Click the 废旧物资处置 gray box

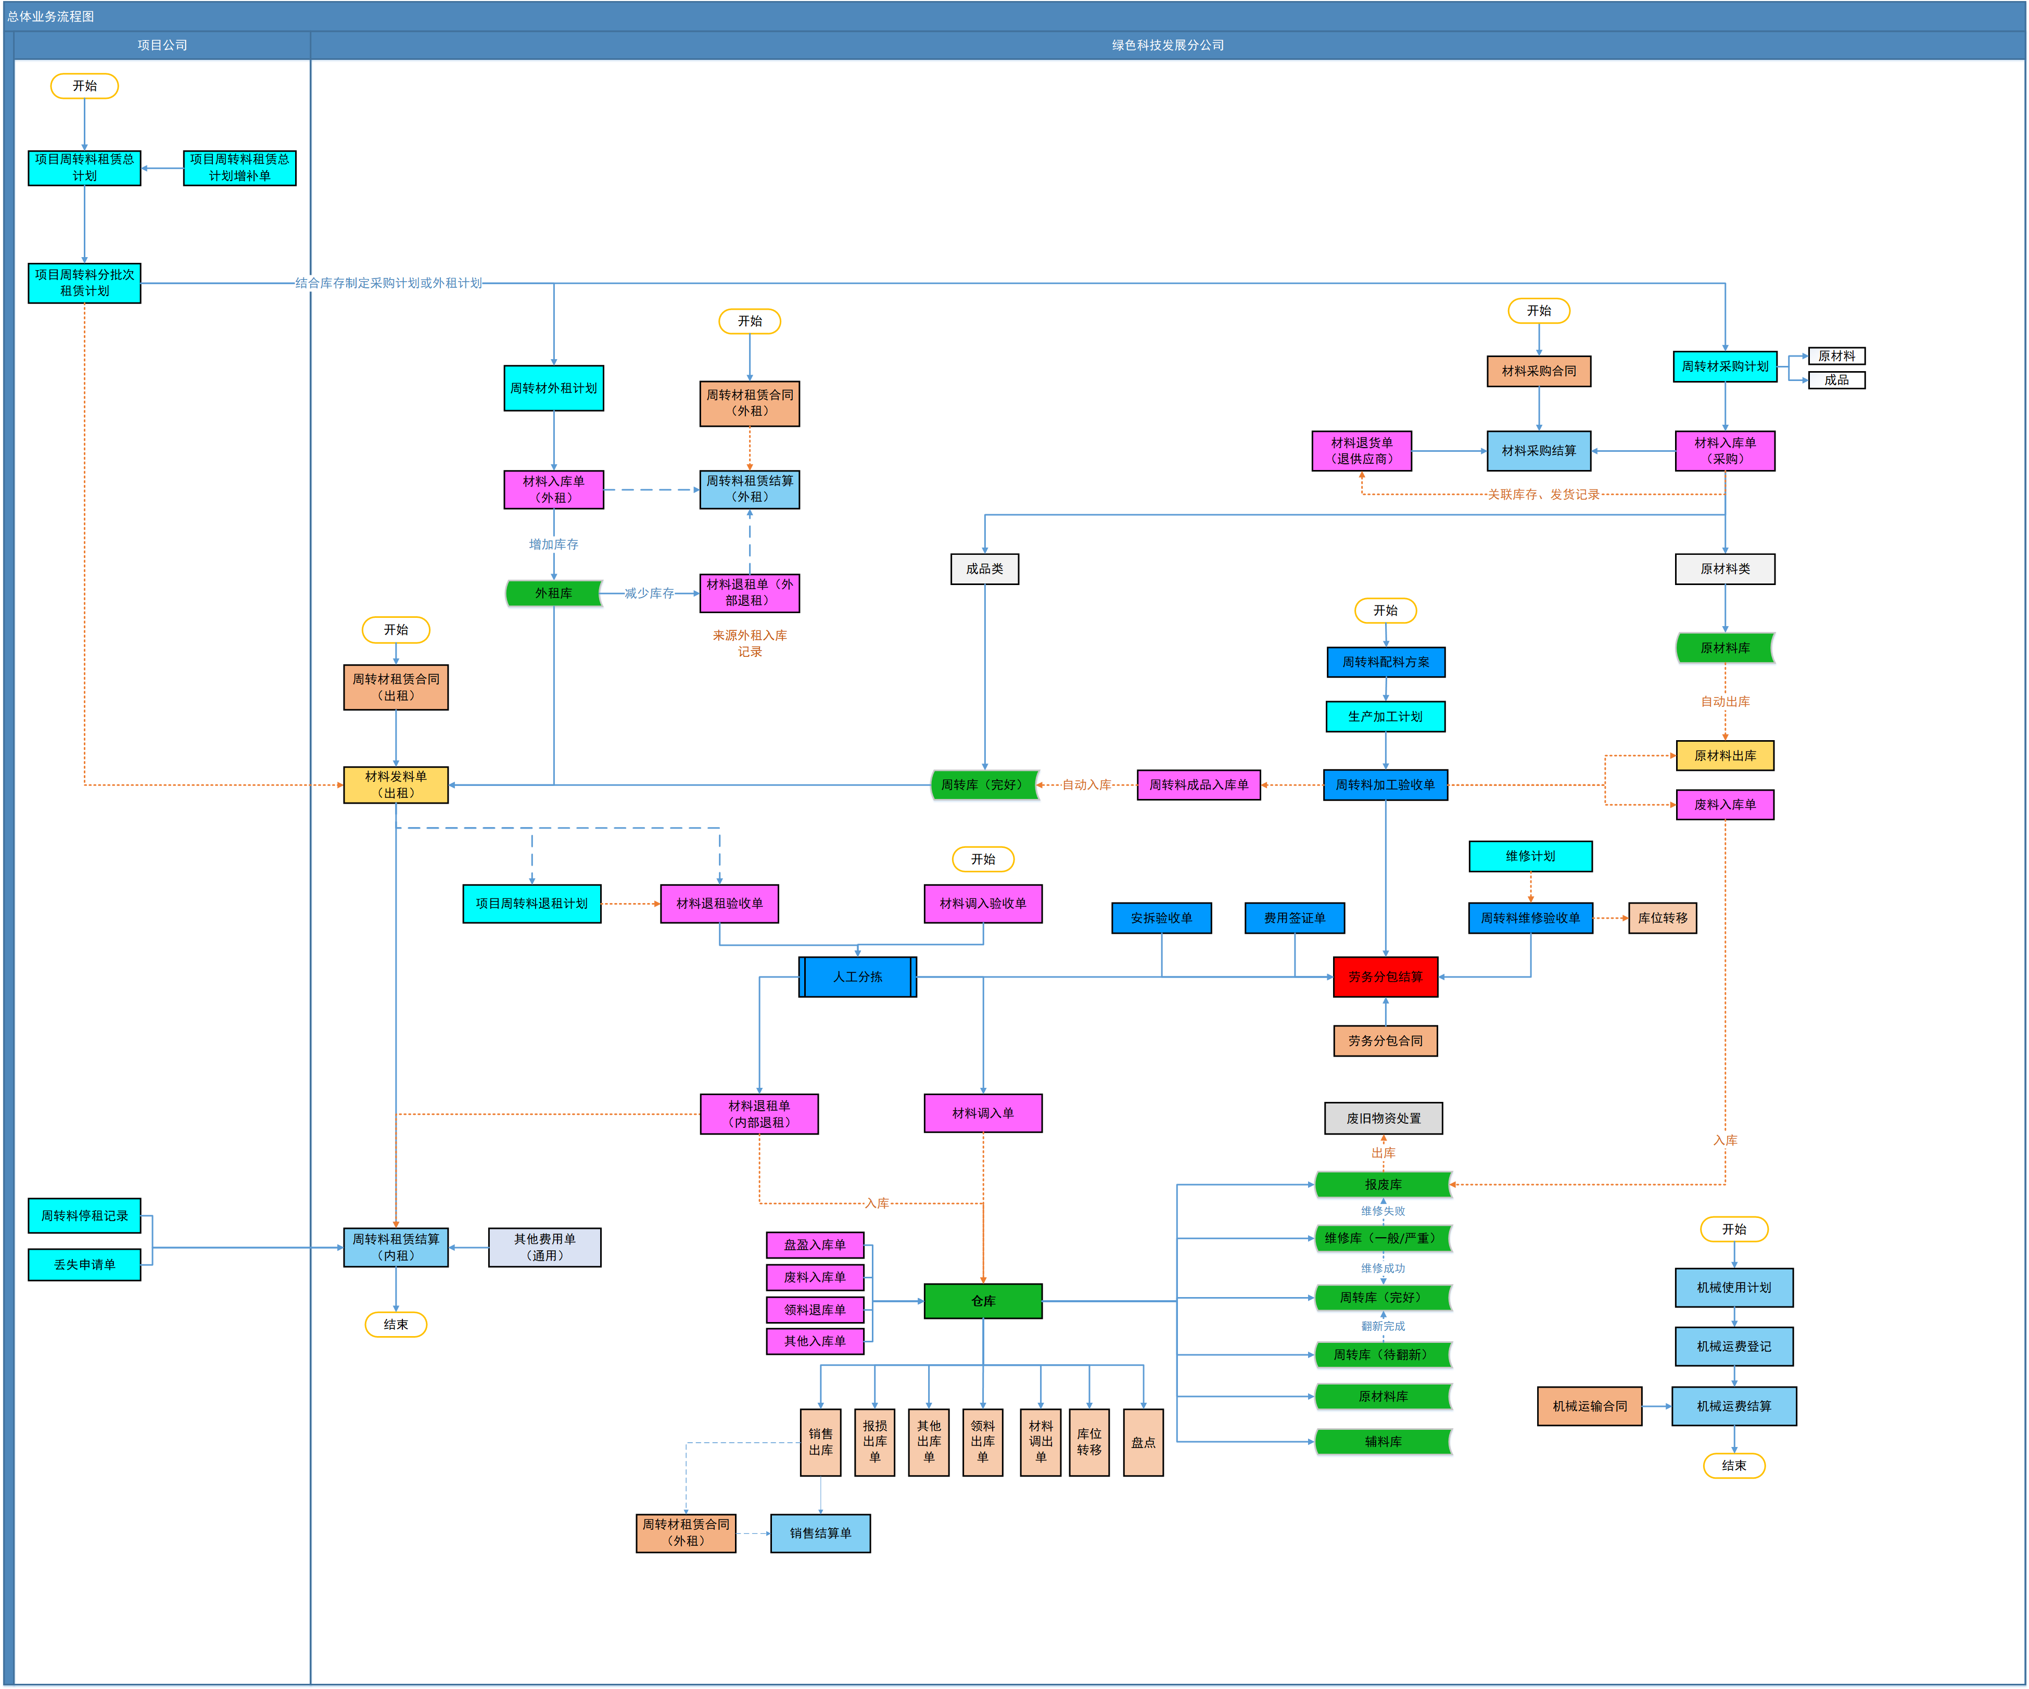pos(1383,1118)
